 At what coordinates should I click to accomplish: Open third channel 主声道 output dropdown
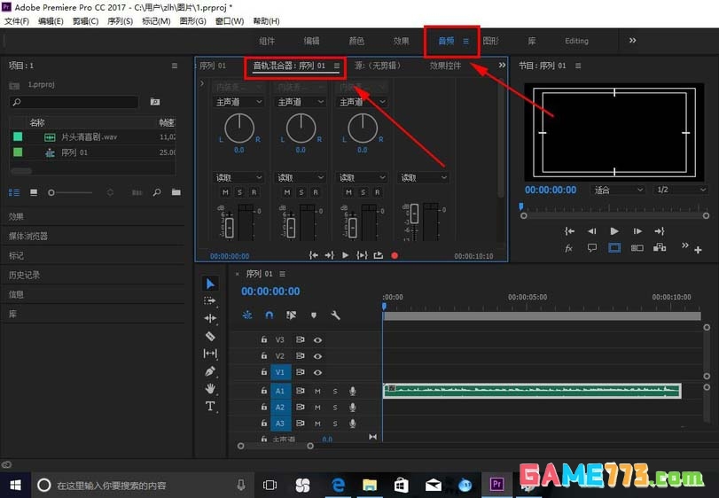pyautogui.click(x=362, y=102)
